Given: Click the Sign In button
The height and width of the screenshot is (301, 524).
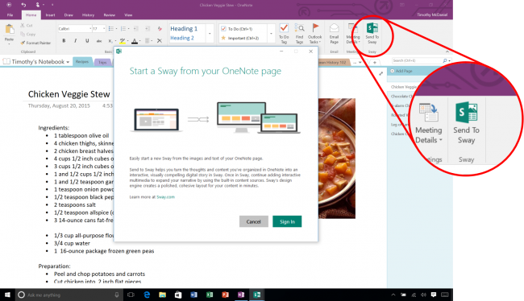Looking at the screenshot, I should [287, 221].
